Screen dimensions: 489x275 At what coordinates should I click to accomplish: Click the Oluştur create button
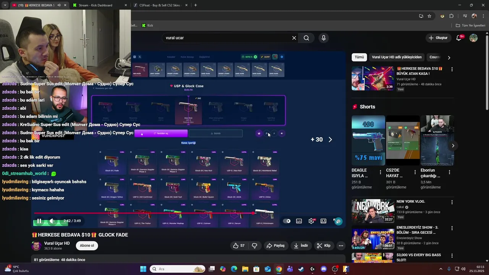point(438,38)
